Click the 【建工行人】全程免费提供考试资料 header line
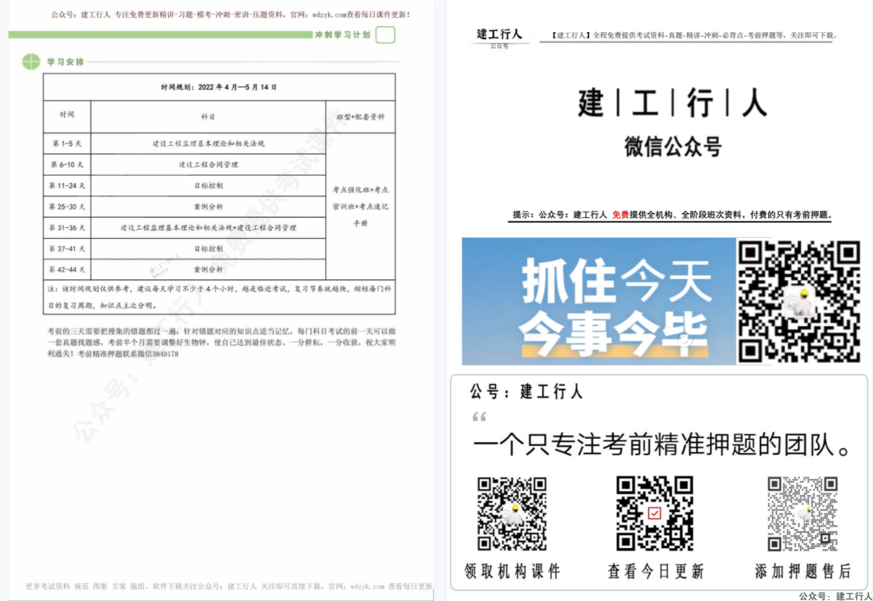873x601 pixels. [694, 35]
